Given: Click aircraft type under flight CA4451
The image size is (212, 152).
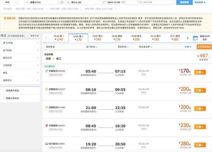Looking at the screenshot, I should [x=56, y=129].
